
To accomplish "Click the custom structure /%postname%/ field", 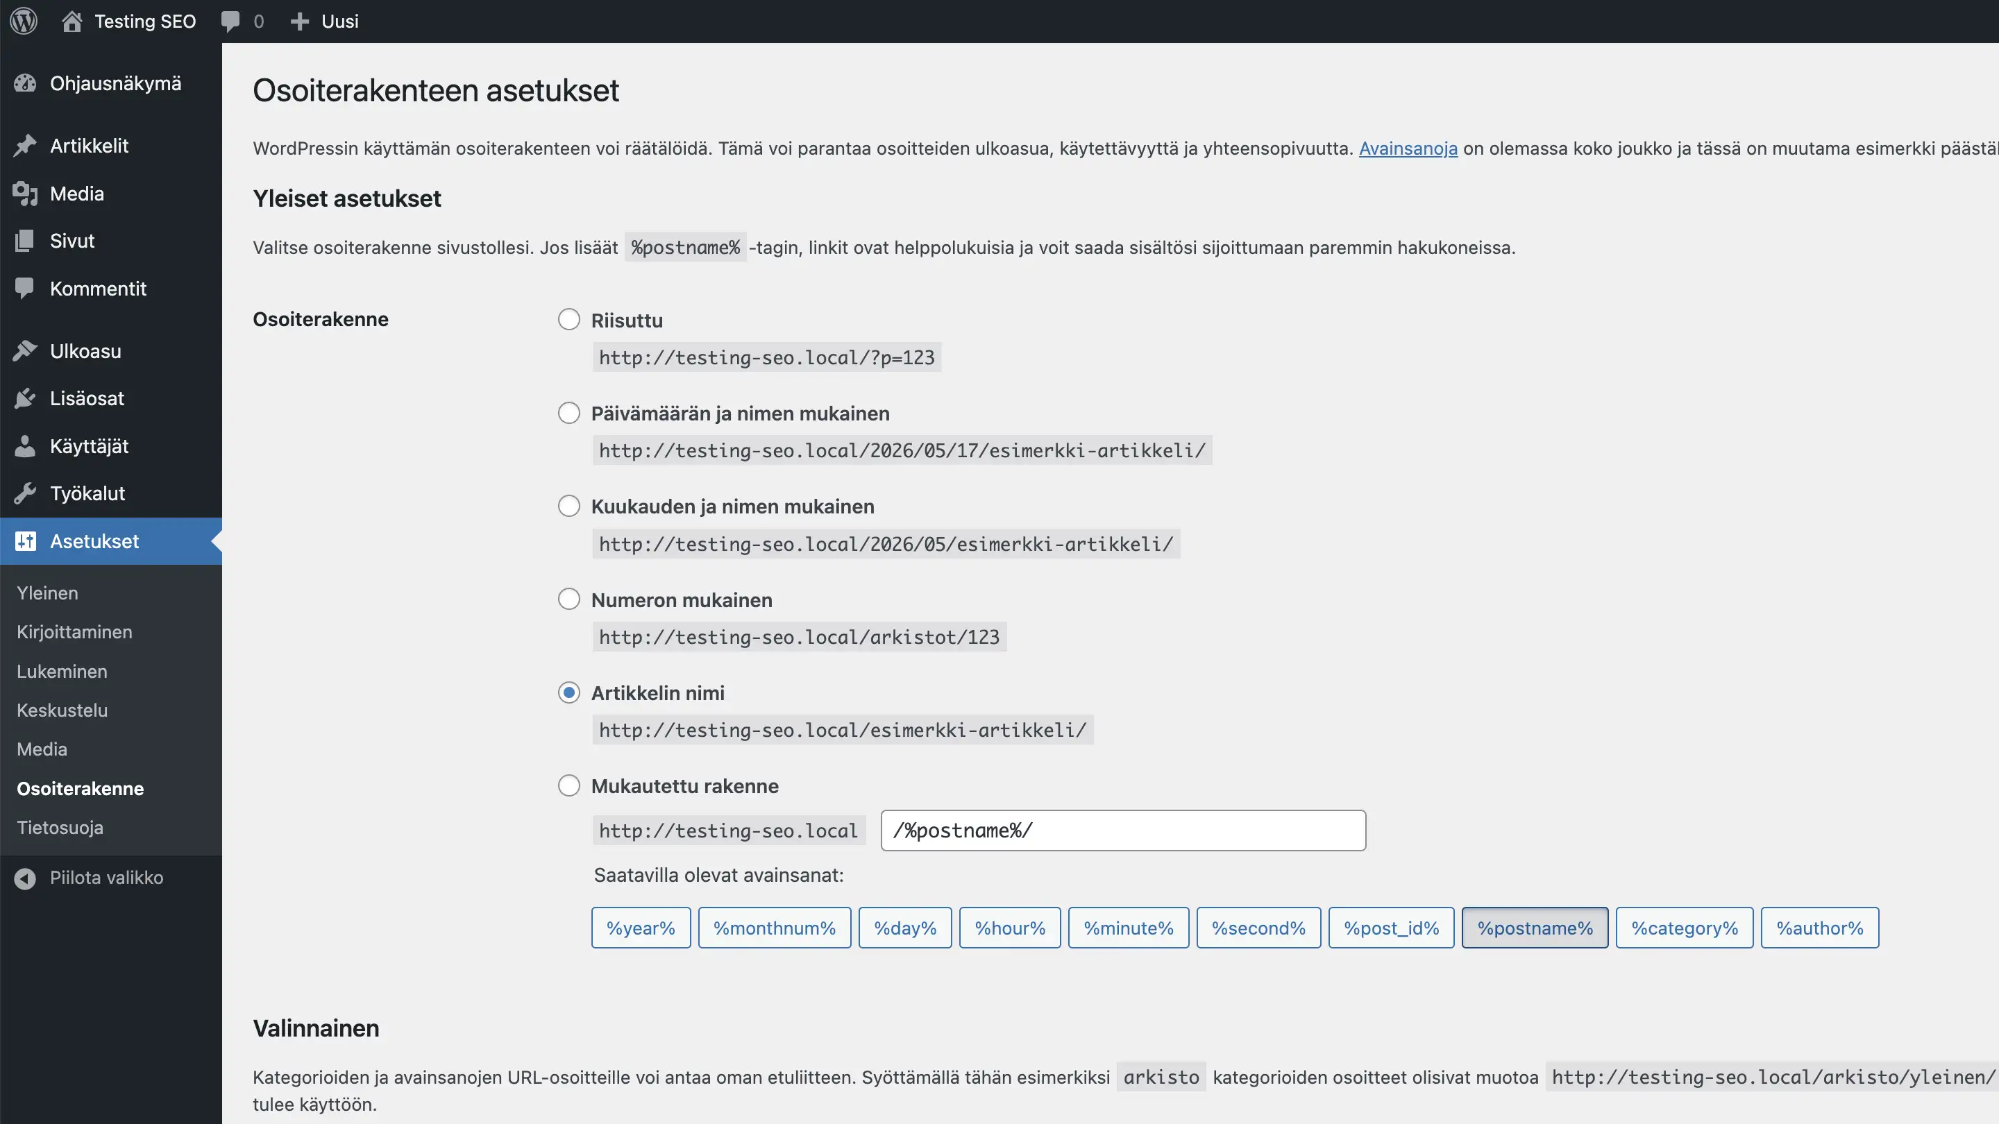I will coord(1123,830).
